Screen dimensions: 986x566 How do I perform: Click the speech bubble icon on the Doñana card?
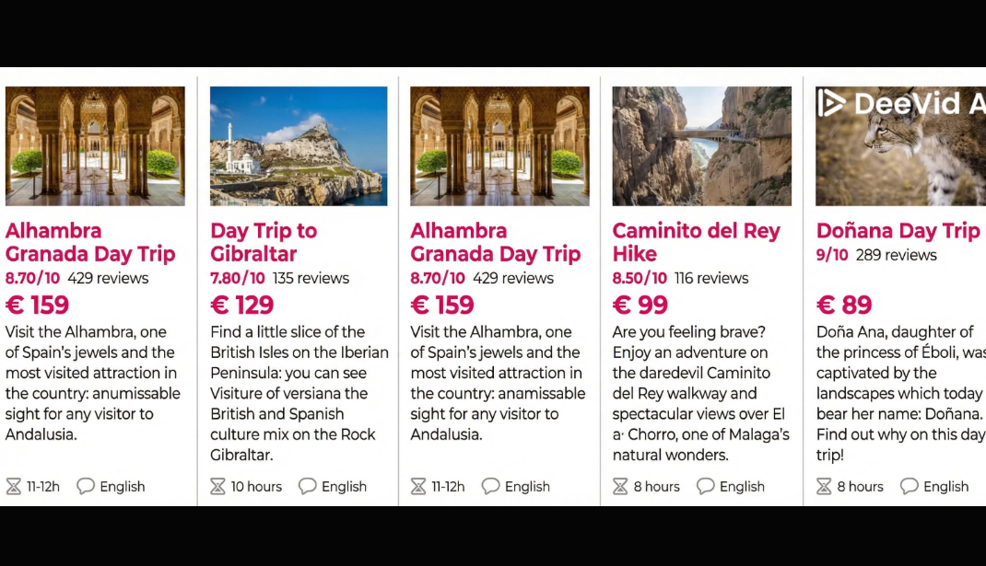tap(910, 486)
